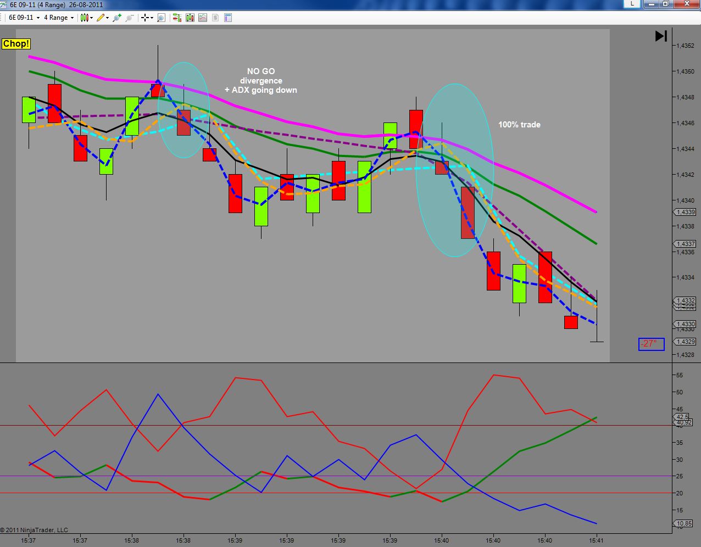
Task: Click the -27° angle box
Action: point(652,344)
